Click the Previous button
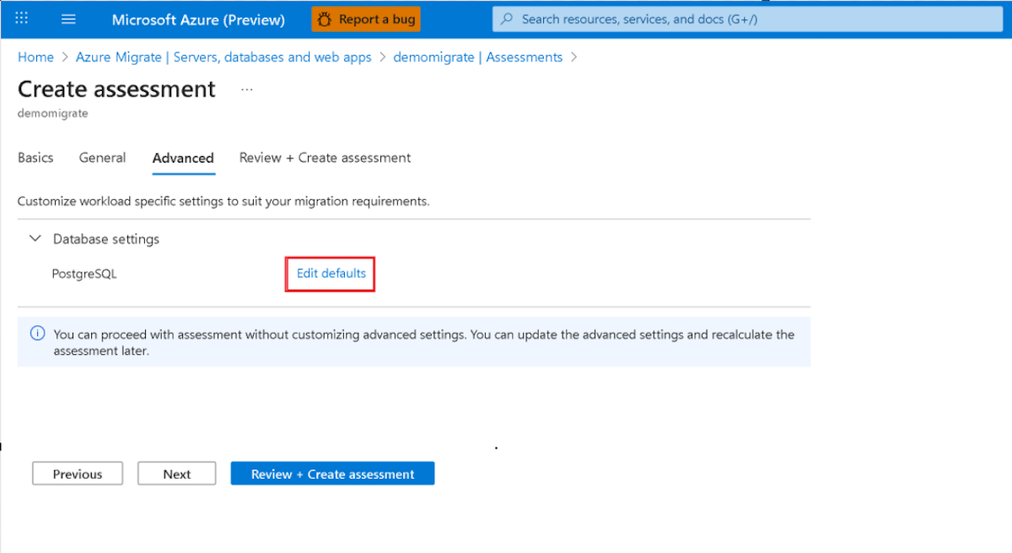Screen dimensions: 1012x553 click(78, 474)
